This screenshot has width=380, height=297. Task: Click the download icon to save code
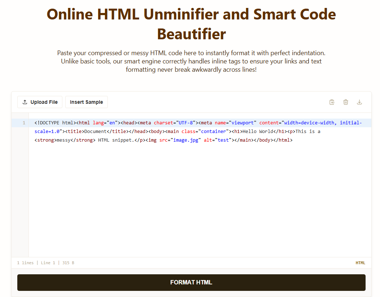point(359,102)
